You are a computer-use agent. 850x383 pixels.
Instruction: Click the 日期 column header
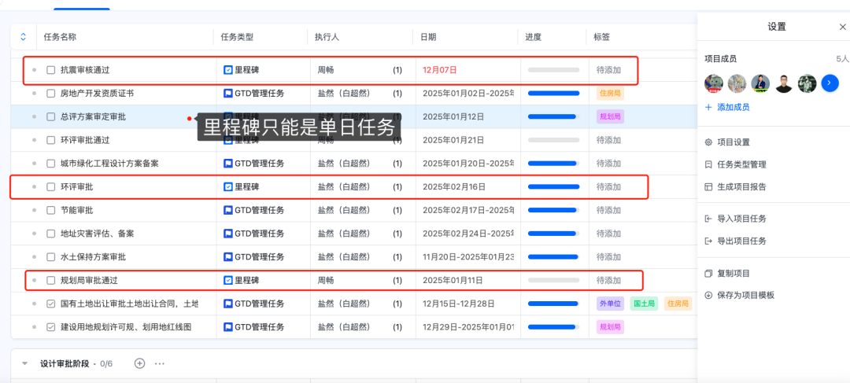[x=427, y=38]
